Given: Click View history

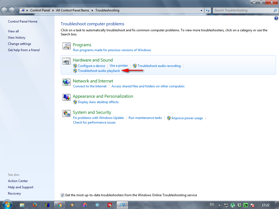Looking at the screenshot, I should tap(17, 38).
